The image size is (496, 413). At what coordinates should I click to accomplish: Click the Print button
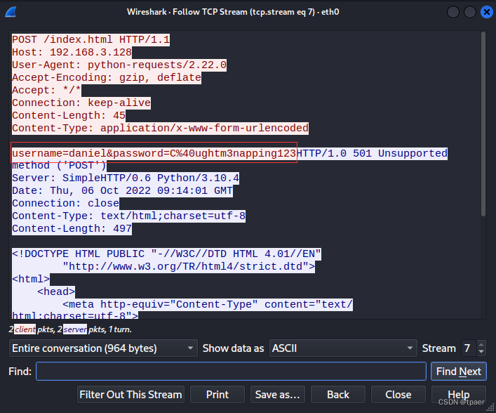217,395
